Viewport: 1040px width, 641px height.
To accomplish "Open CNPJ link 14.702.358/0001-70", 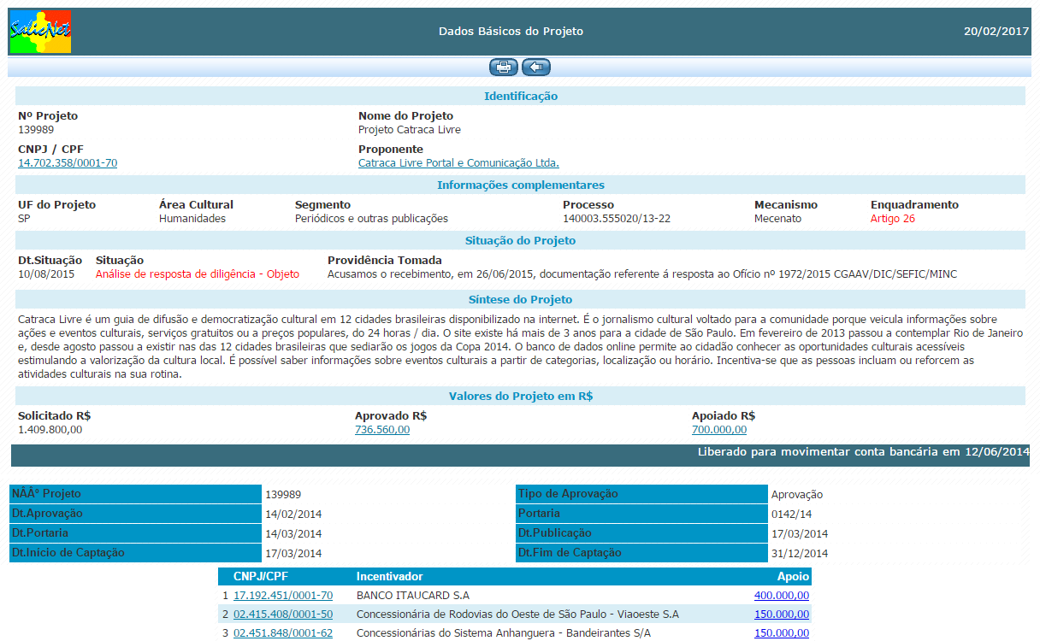I will pos(68,162).
